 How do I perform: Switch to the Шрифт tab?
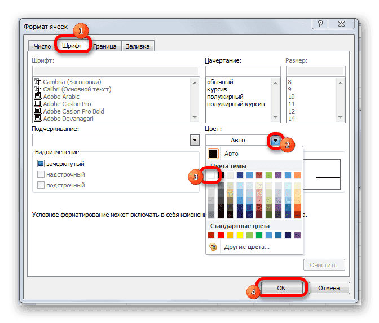click(72, 46)
